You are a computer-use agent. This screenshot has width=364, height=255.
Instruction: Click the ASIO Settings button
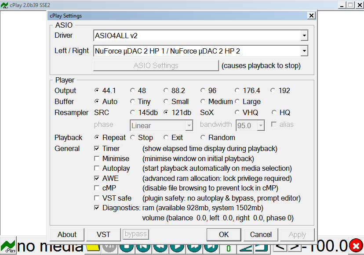coord(156,65)
